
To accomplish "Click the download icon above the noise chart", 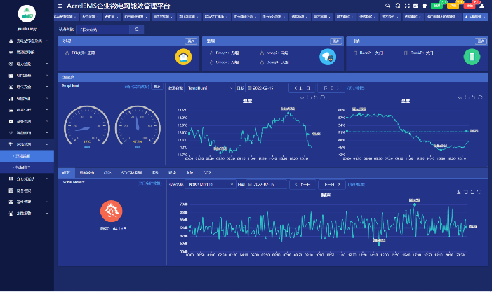I will point(458,191).
